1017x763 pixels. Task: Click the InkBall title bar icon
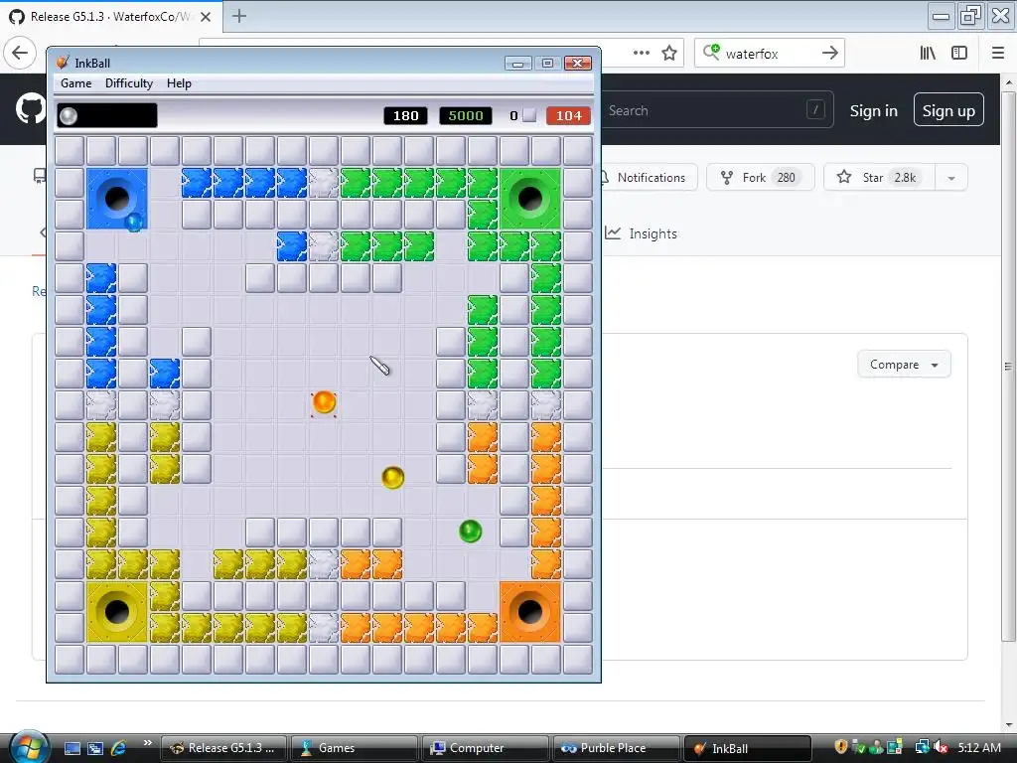(63, 63)
